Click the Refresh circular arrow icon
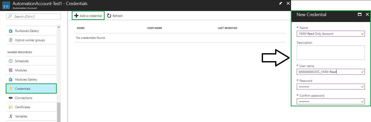 [x=109, y=16]
